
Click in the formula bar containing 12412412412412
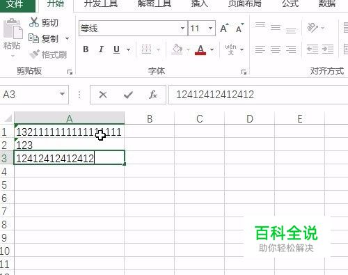[258, 95]
